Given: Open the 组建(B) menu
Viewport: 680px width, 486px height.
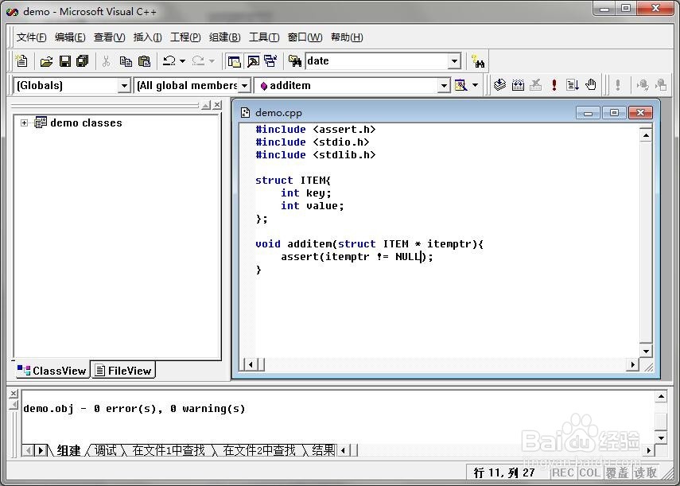Looking at the screenshot, I should coord(224,37).
